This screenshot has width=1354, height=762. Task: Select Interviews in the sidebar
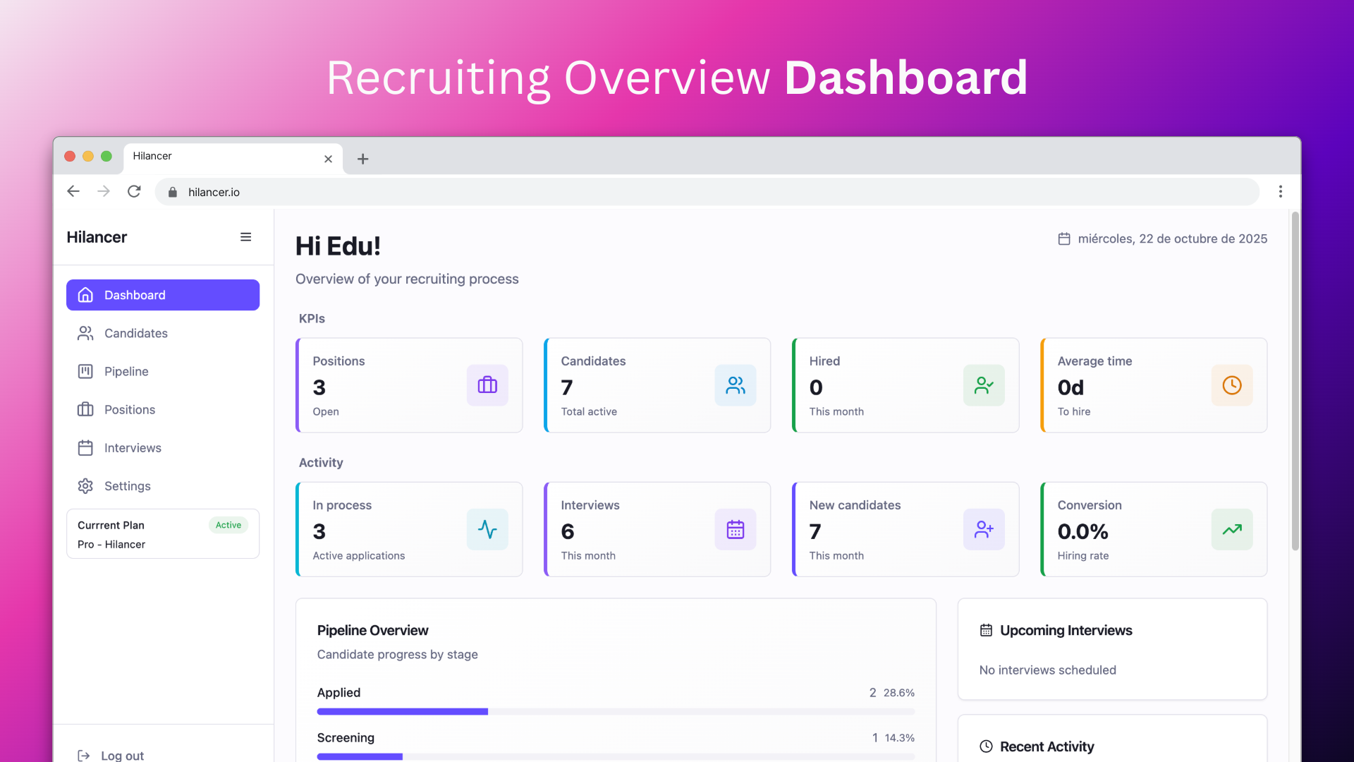point(133,448)
